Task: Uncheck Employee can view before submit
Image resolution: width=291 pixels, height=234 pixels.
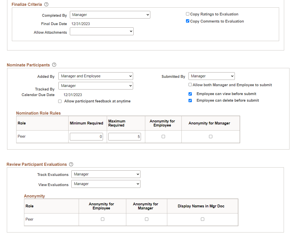Action: [x=190, y=94]
